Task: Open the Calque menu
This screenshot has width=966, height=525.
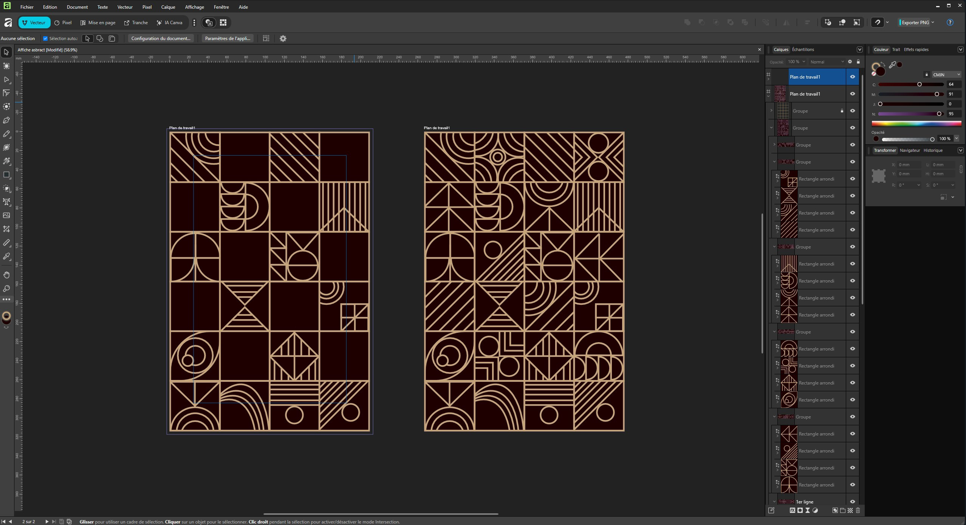Action: coord(168,7)
